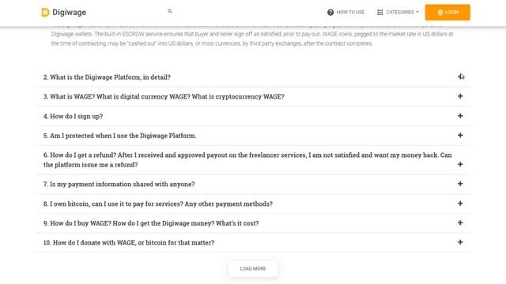The height and width of the screenshot is (284, 506).
Task: Open the HOW TO USE menu item
Action: pos(350,13)
